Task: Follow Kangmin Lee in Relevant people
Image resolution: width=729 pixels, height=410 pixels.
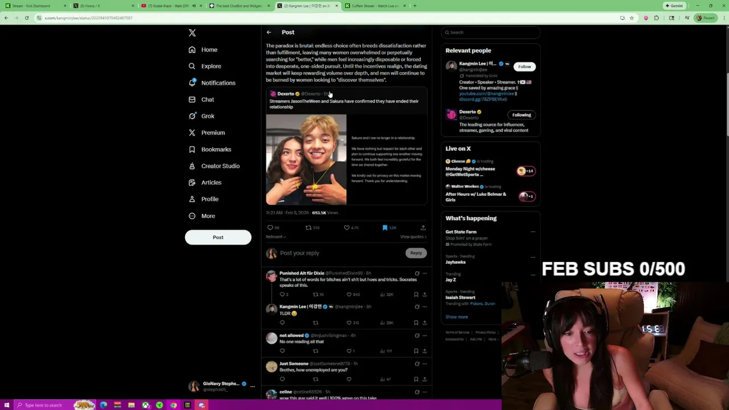Action: [524, 67]
